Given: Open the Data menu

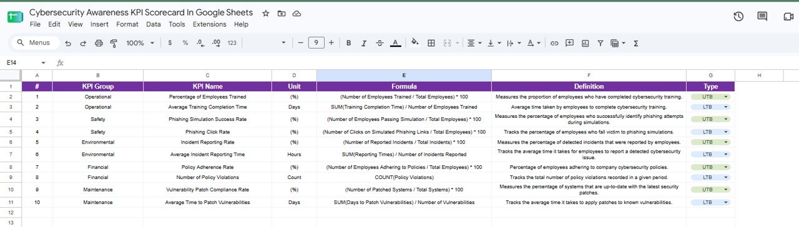Looking at the screenshot, I should tap(154, 24).
